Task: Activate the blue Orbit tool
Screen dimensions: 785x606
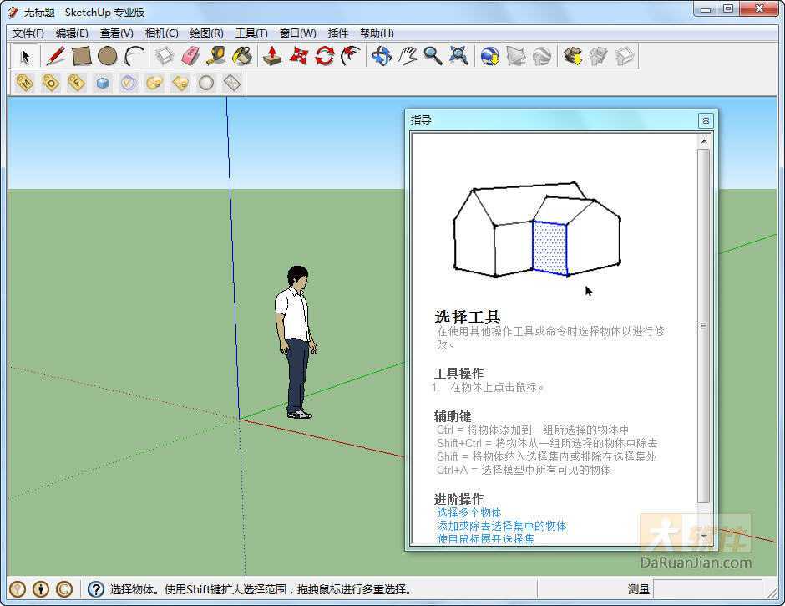Action: [x=382, y=56]
